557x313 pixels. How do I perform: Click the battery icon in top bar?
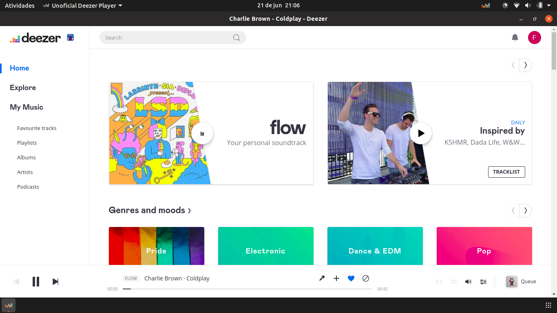pos(540,6)
